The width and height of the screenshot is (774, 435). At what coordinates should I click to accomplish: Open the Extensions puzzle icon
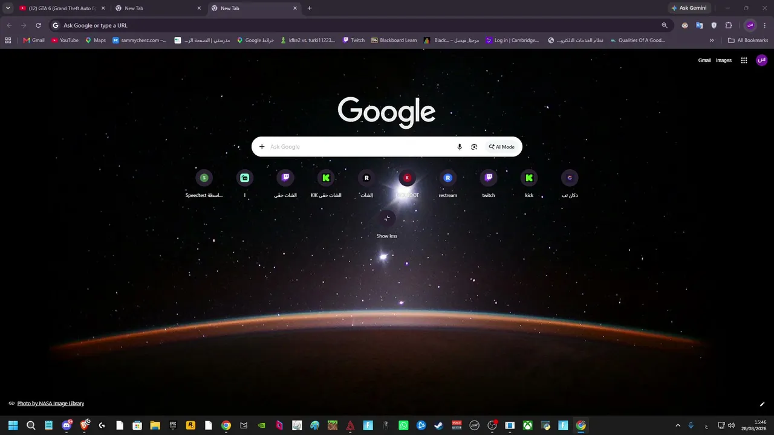[x=729, y=25]
